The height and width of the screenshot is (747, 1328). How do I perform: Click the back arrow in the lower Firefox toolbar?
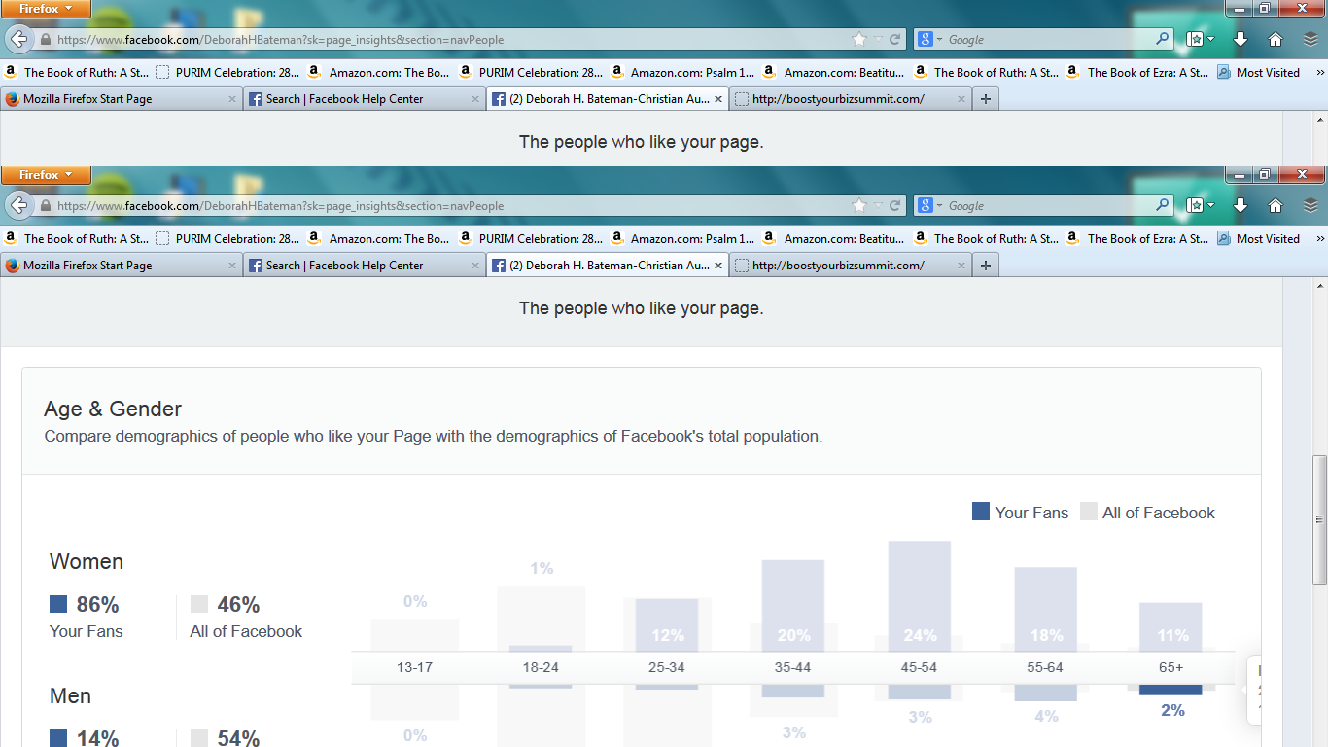(x=18, y=206)
